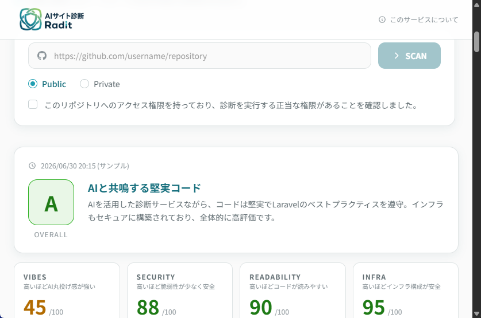The height and width of the screenshot is (318, 481).
Task: Click the access confirmation label text
Action: (231, 105)
